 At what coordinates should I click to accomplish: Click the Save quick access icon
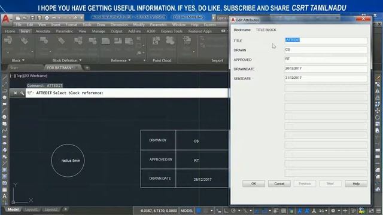point(32,18)
